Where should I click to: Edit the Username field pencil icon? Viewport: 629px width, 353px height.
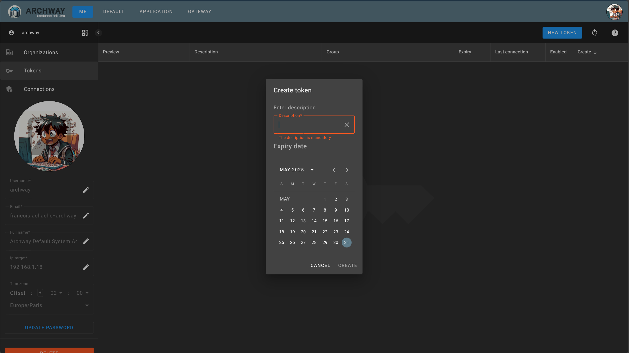pyautogui.click(x=86, y=190)
